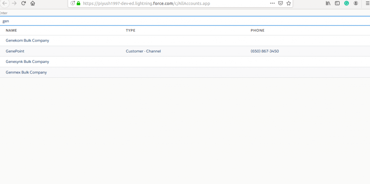
Task: Open the Genesynk Bulk Company account
Action: click(x=27, y=62)
